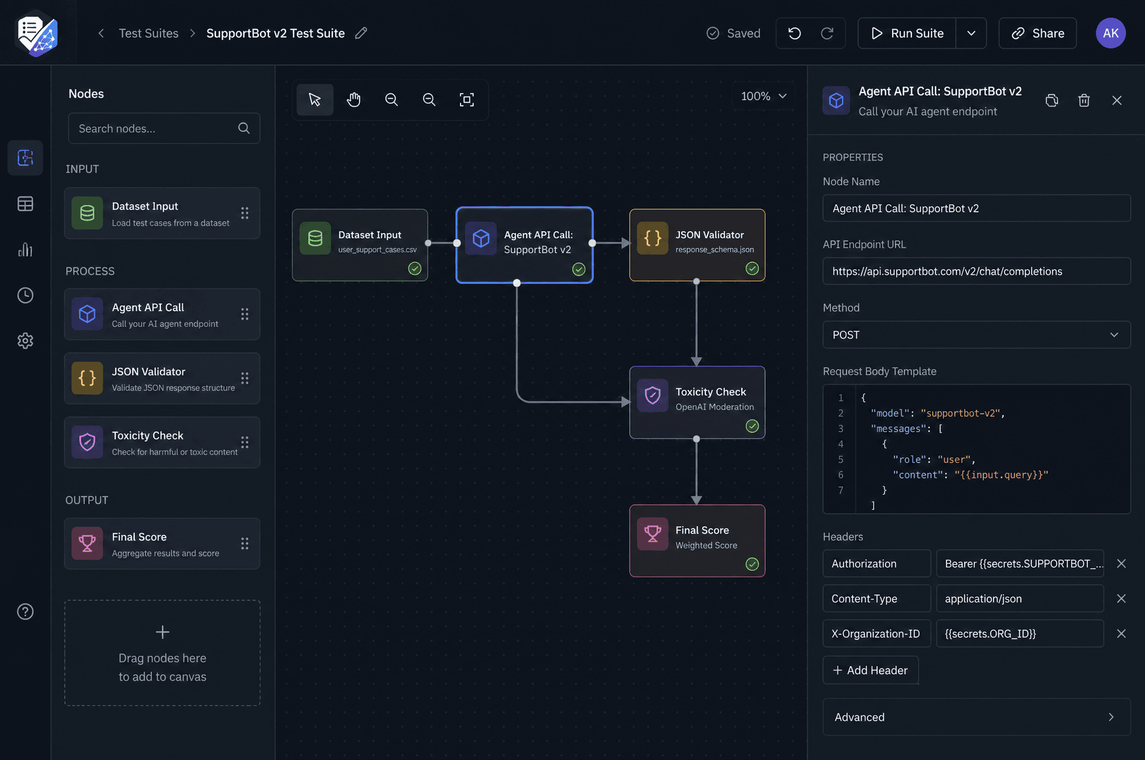1145x760 pixels.
Task: Click the Share button
Action: pyautogui.click(x=1038, y=33)
